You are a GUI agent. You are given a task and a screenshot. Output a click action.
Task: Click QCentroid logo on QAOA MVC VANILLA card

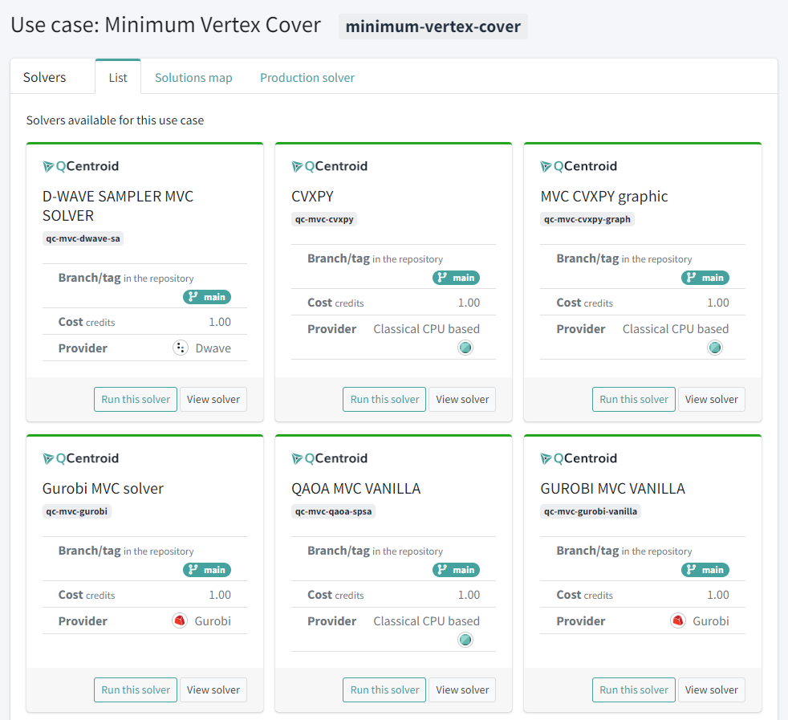pyautogui.click(x=329, y=458)
